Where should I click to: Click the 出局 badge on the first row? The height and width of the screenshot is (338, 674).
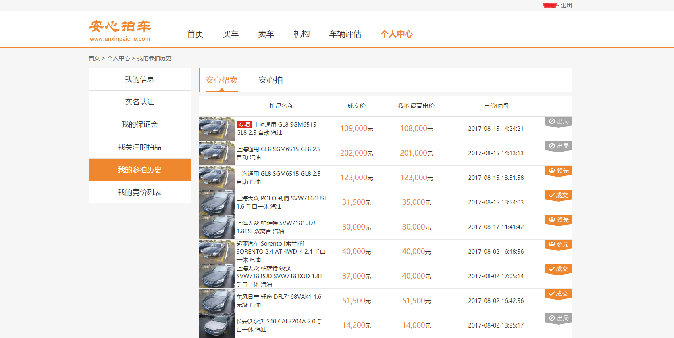[558, 121]
